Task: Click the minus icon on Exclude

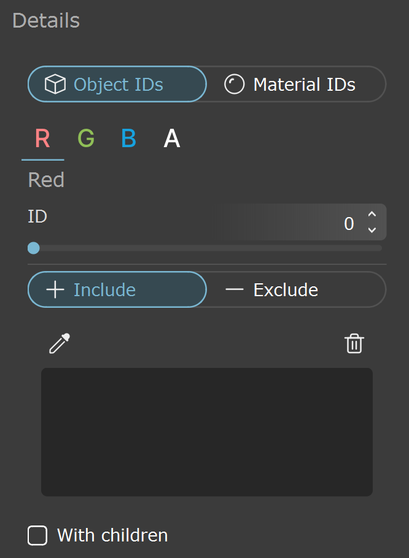Action: [235, 289]
